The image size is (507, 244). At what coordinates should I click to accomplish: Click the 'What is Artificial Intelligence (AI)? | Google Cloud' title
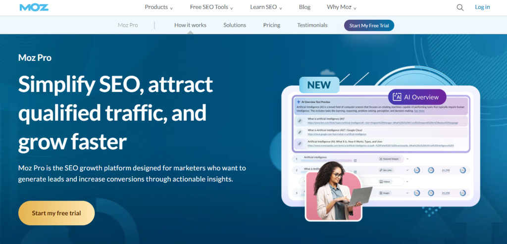click(335, 130)
